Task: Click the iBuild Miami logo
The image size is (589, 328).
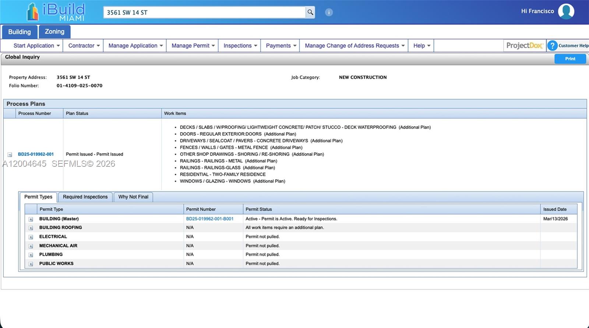Action: pos(56,12)
